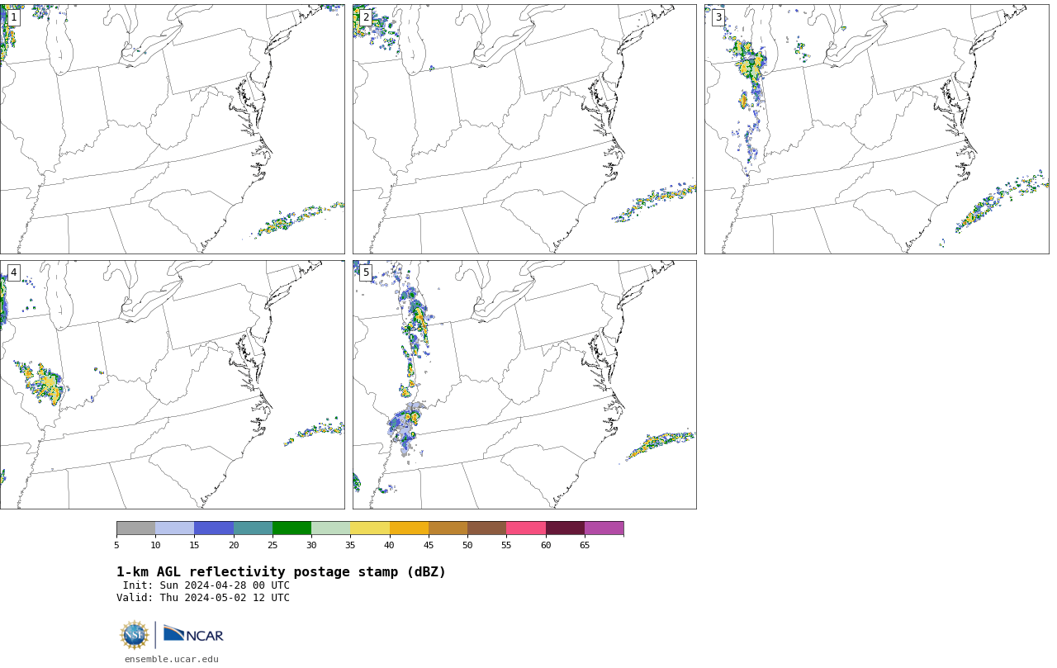This screenshot has height=668, width=1057.
Task: Click the colorbar tick label 30
Action: coord(311,545)
